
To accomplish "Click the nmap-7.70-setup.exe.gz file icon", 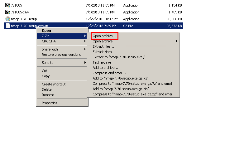I will [8, 26].
